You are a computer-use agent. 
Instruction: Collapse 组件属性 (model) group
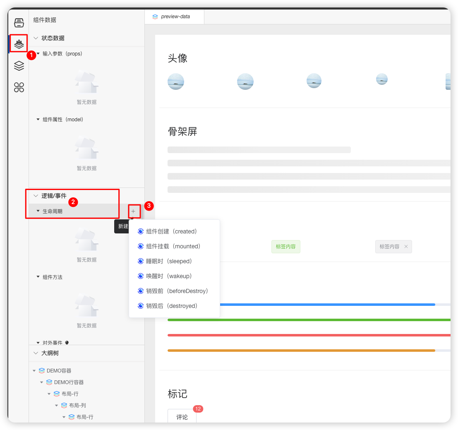point(38,119)
